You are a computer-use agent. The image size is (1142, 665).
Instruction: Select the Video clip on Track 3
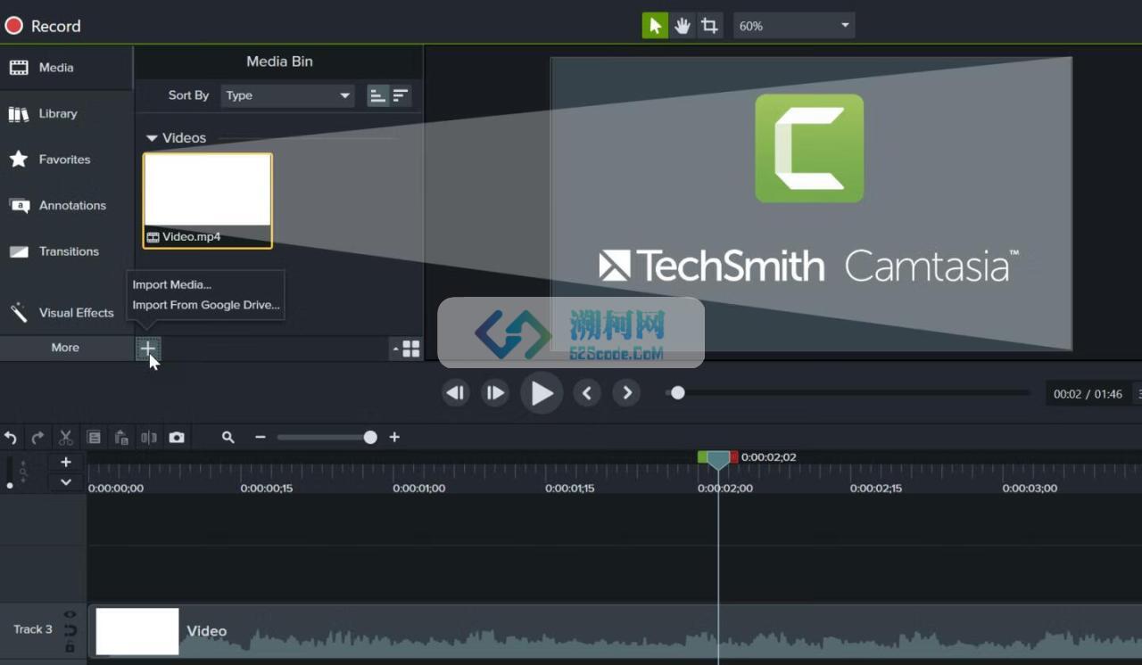[615, 631]
